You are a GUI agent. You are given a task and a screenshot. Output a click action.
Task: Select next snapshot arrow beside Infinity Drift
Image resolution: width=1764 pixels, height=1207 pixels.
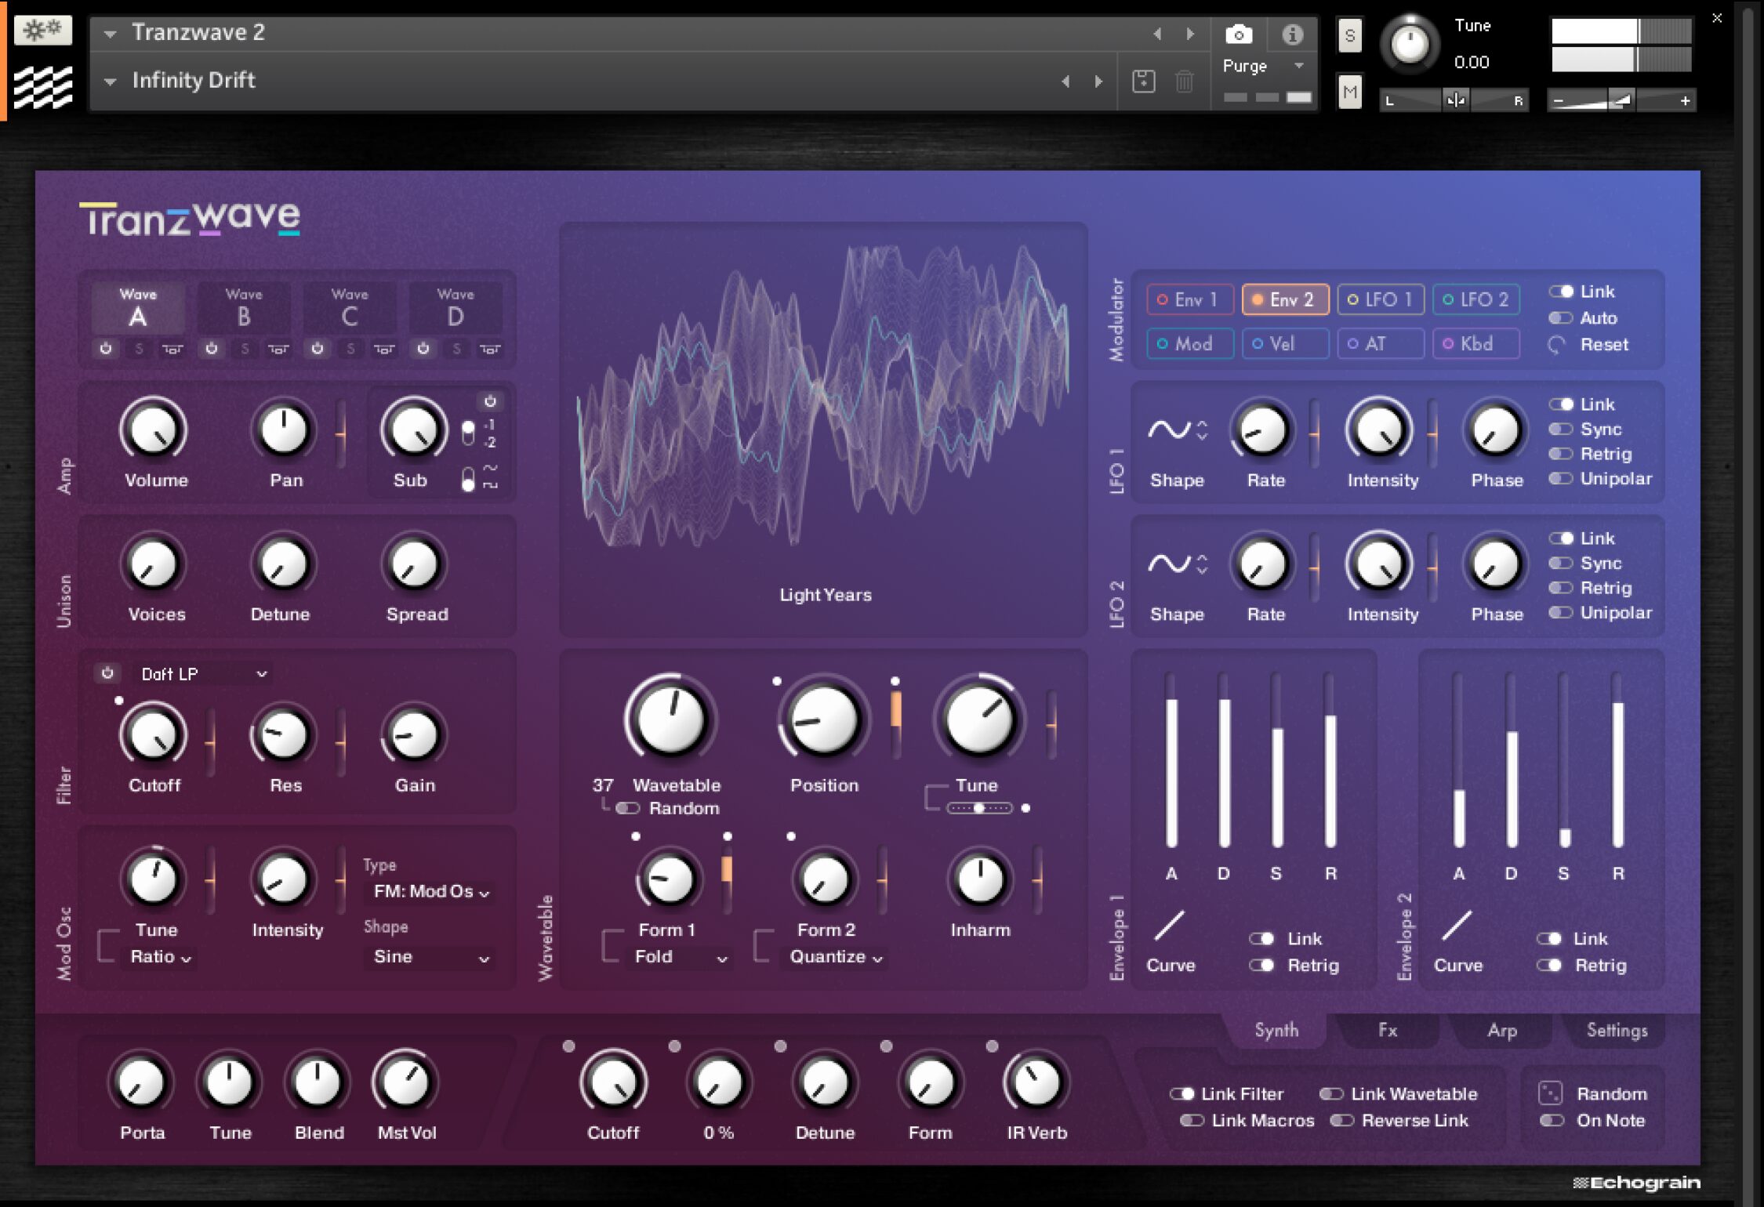click(1098, 81)
